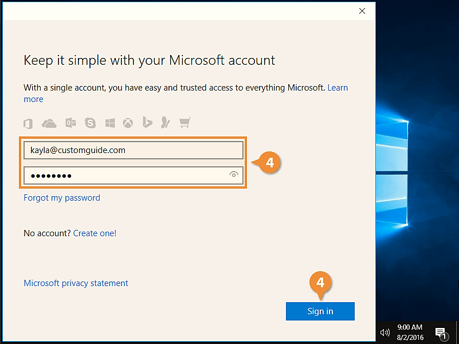Viewport: 459px width, 344px height.
Task: Open the Microsoft privacy statement link
Action: point(76,283)
